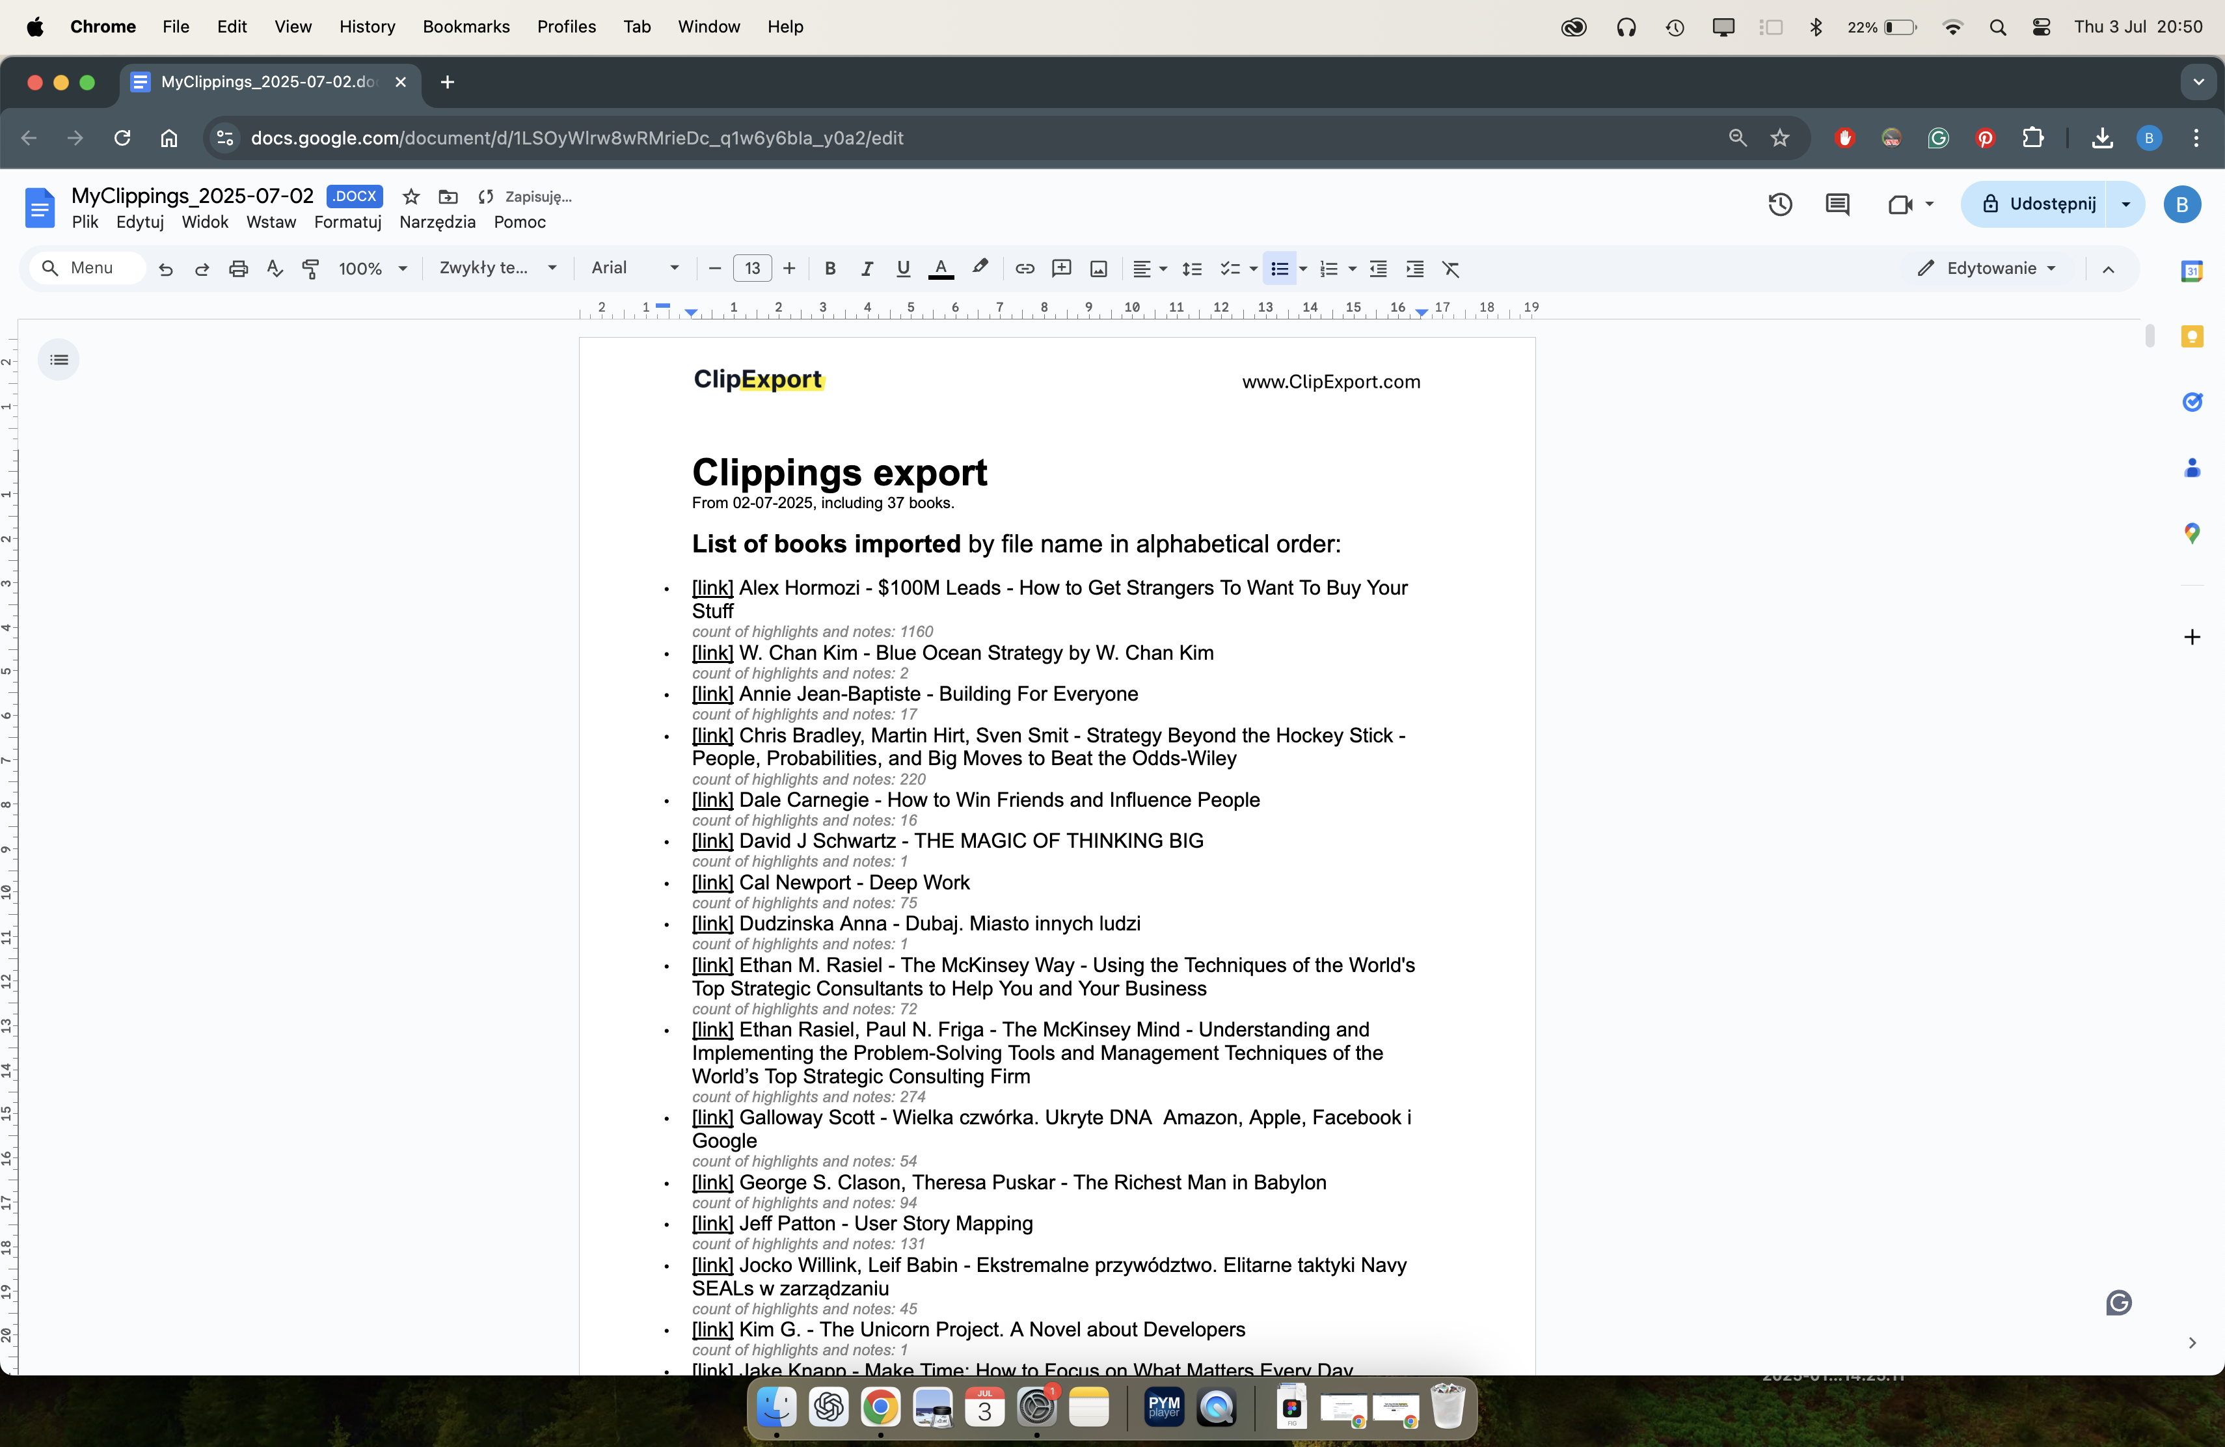Viewport: 2225px width, 1447px height.
Task: Get add-ons with side panel plus
Action: (x=2192, y=638)
